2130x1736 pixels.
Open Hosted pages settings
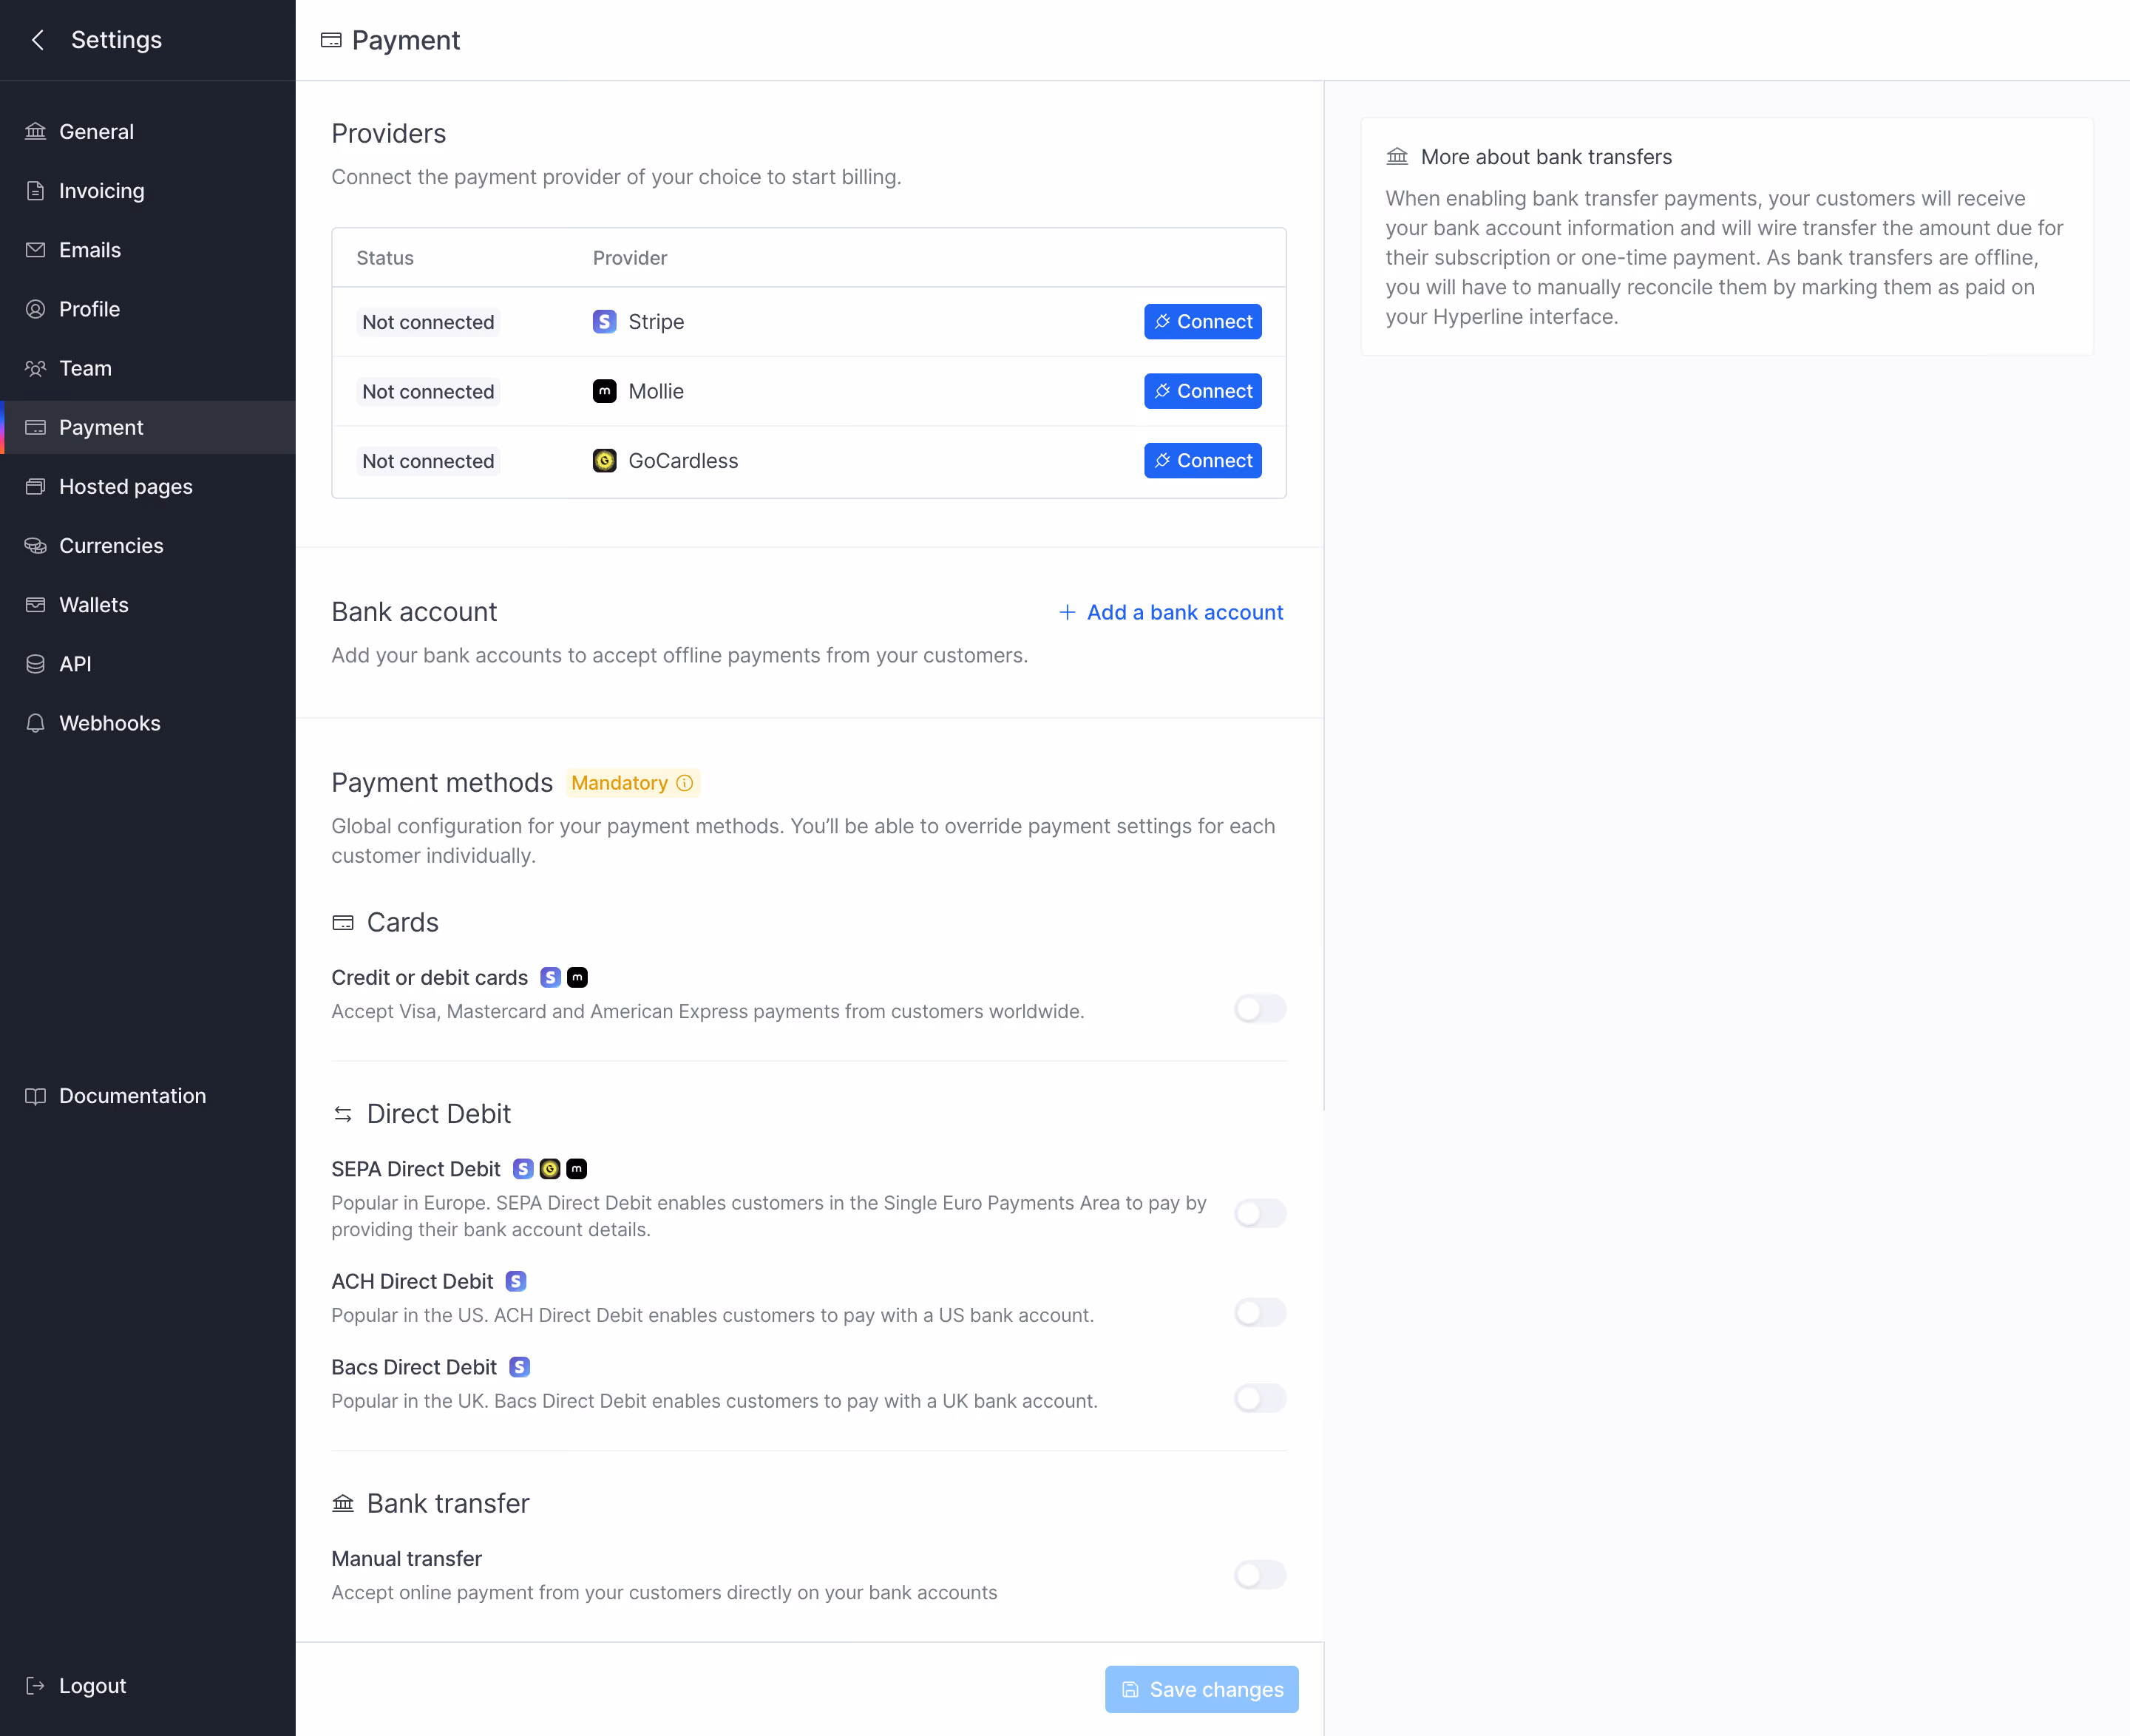(148, 487)
